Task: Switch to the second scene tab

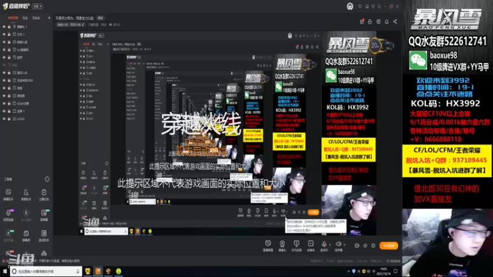Action: (x=25, y=18)
